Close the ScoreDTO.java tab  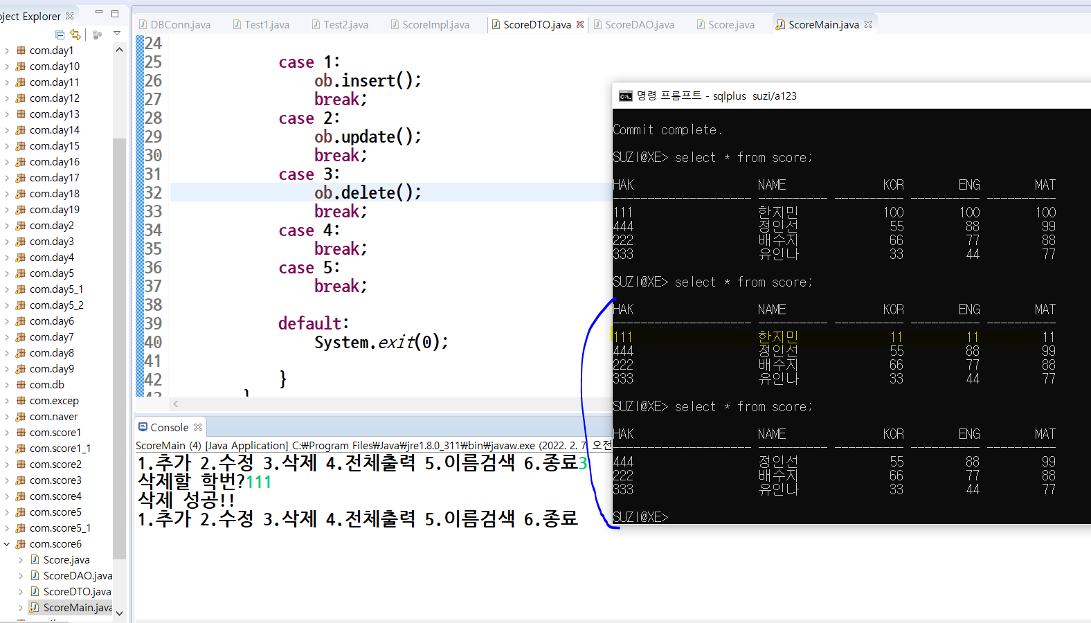click(x=580, y=24)
